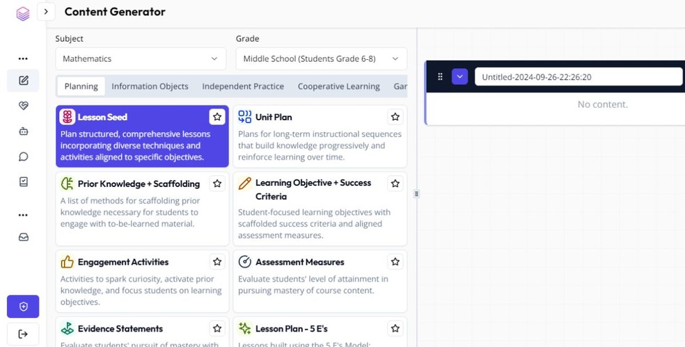685x347 pixels.
Task: Star the Engagement Activities card
Action: click(217, 261)
